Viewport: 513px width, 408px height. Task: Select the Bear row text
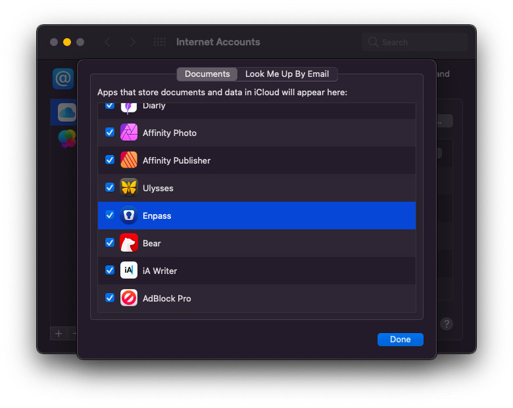tap(151, 243)
